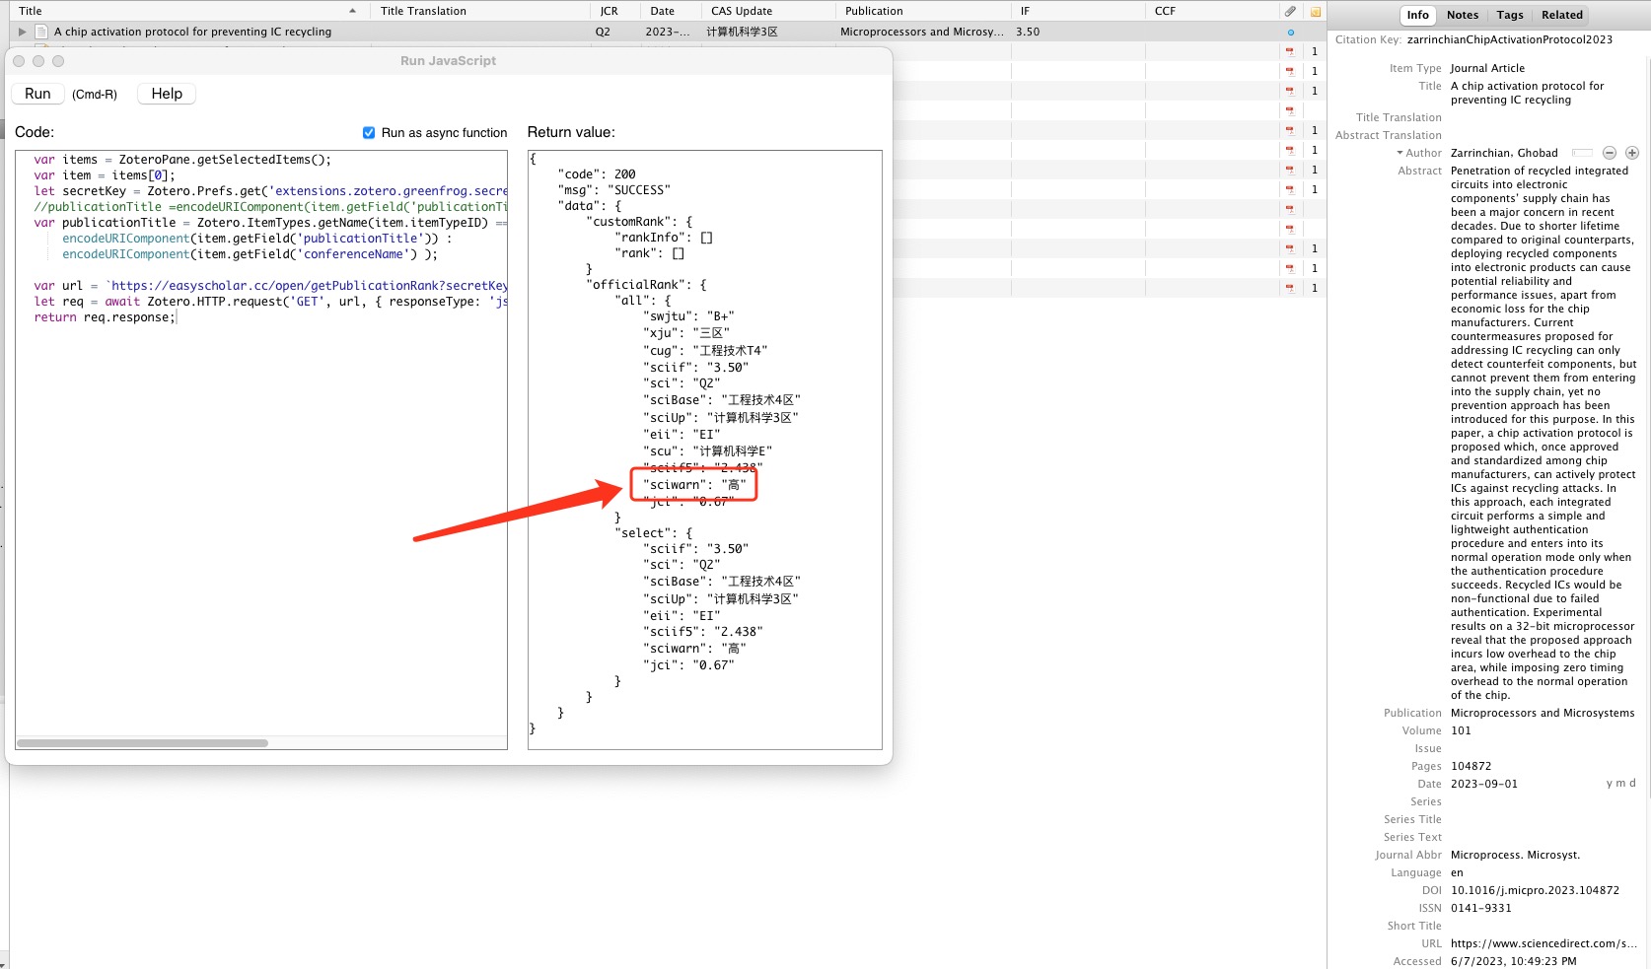Uncheck Run as async function
The width and height of the screenshot is (1651, 969).
coord(369,132)
